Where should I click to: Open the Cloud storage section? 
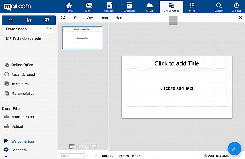pos(149,7)
